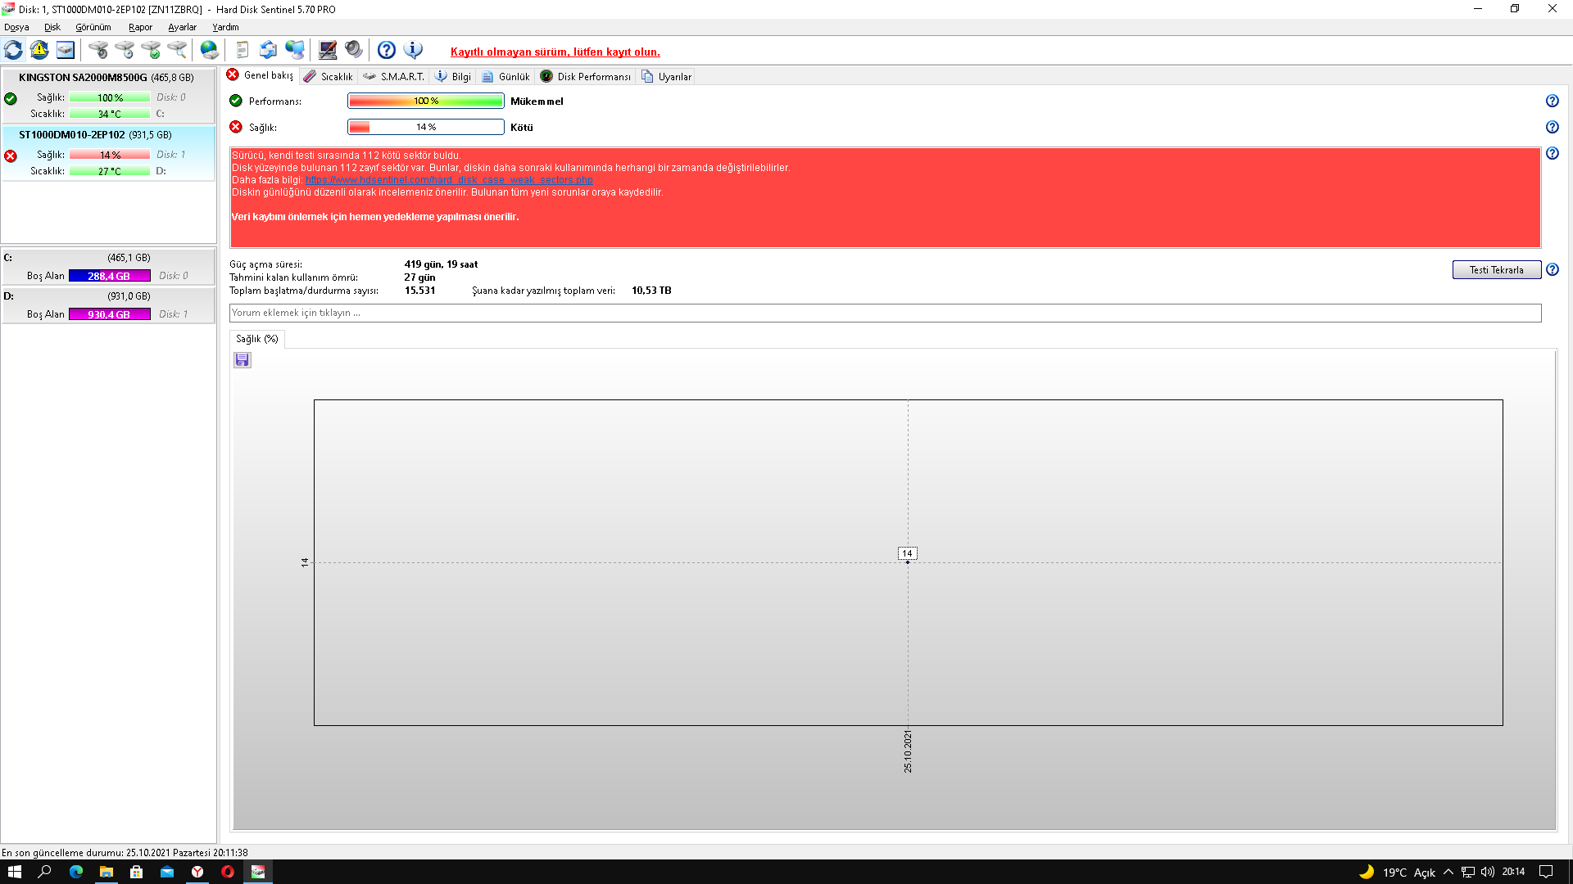Click the refresh with warning icon
Image resolution: width=1573 pixels, height=884 pixels.
(39, 51)
